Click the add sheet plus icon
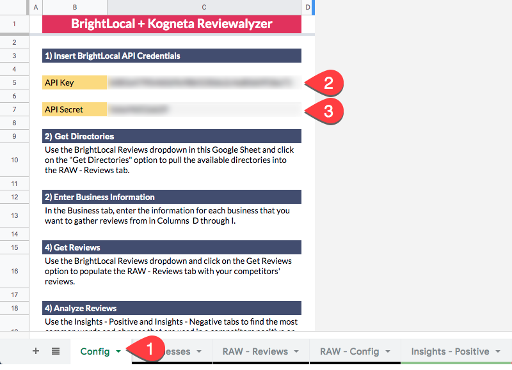This screenshot has height=370, width=512. 36,351
